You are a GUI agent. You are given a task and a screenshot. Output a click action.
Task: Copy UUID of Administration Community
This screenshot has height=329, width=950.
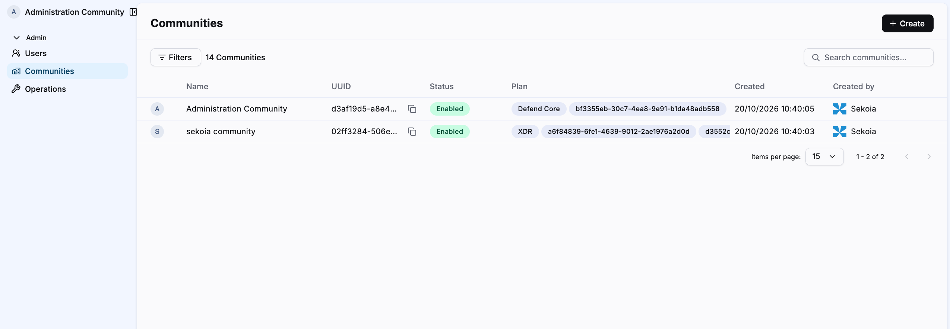pyautogui.click(x=412, y=109)
